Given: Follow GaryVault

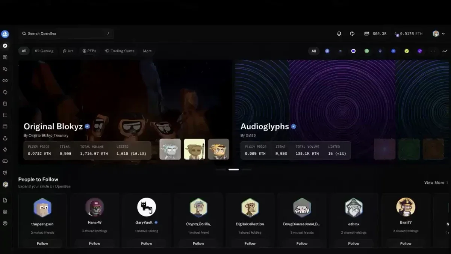Looking at the screenshot, I should [147, 243].
